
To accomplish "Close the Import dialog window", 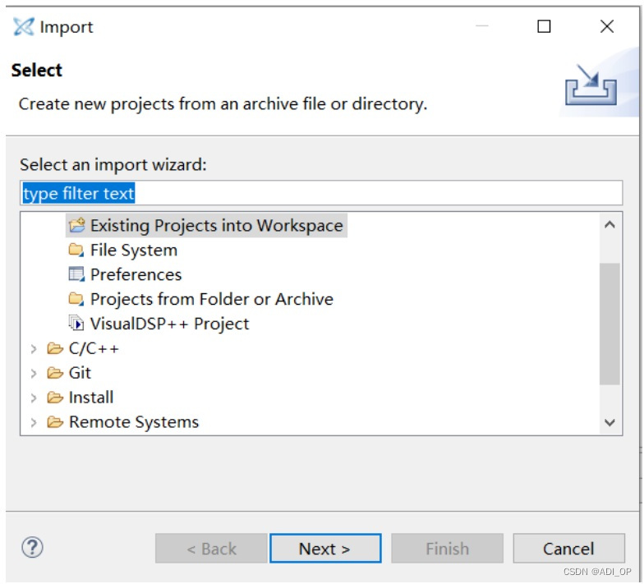I will (x=606, y=26).
